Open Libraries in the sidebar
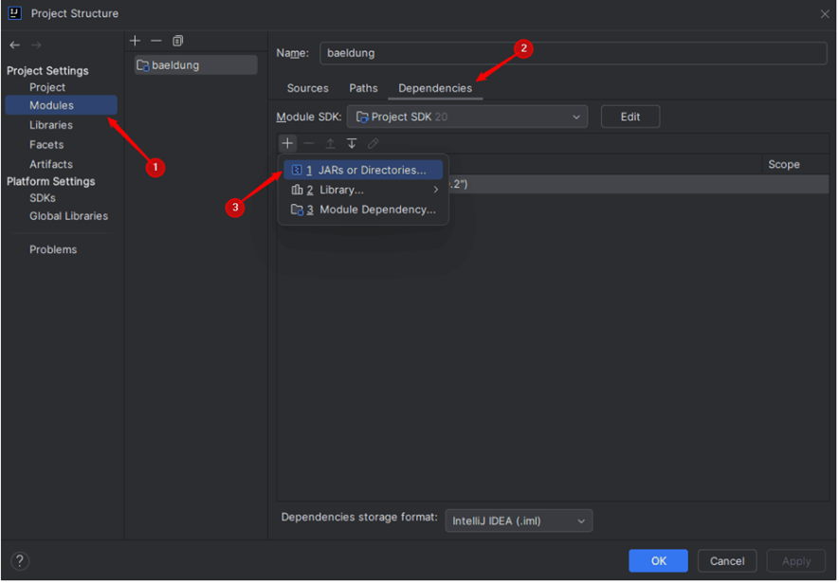This screenshot has height=583, width=839. pos(51,125)
